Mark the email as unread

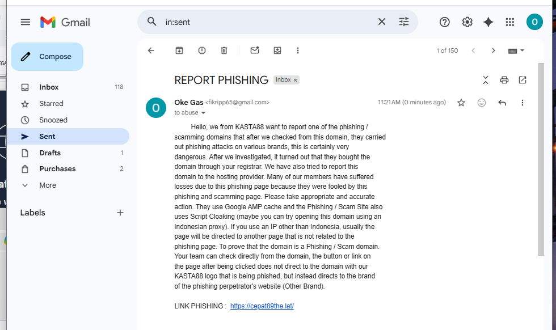pyautogui.click(x=255, y=50)
